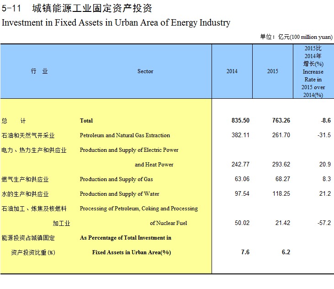The image size is (334, 289).
Task: Select the value 261.70
Action: (x=281, y=135)
